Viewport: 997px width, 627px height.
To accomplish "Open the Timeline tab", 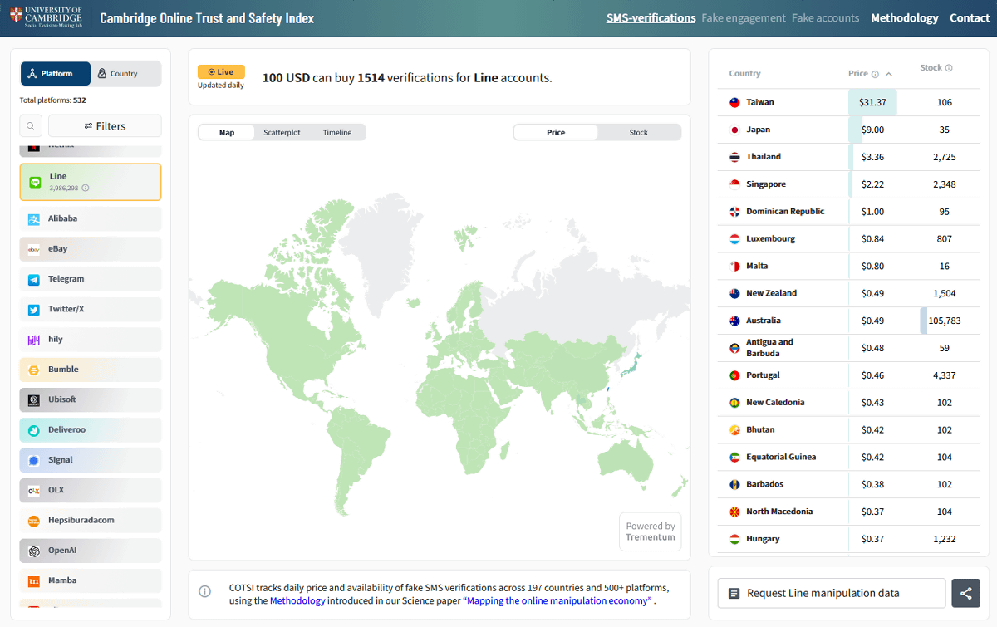I will 337,133.
